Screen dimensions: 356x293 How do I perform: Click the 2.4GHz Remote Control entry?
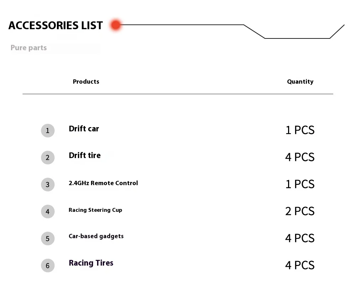click(x=103, y=183)
